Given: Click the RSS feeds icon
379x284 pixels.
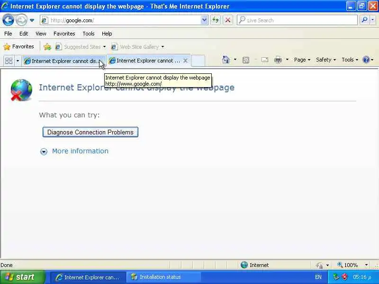Looking at the screenshot, I should click(245, 60).
